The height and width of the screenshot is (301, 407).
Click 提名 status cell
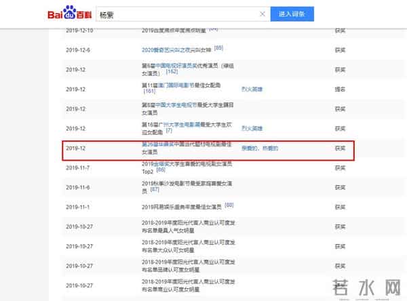(340, 89)
